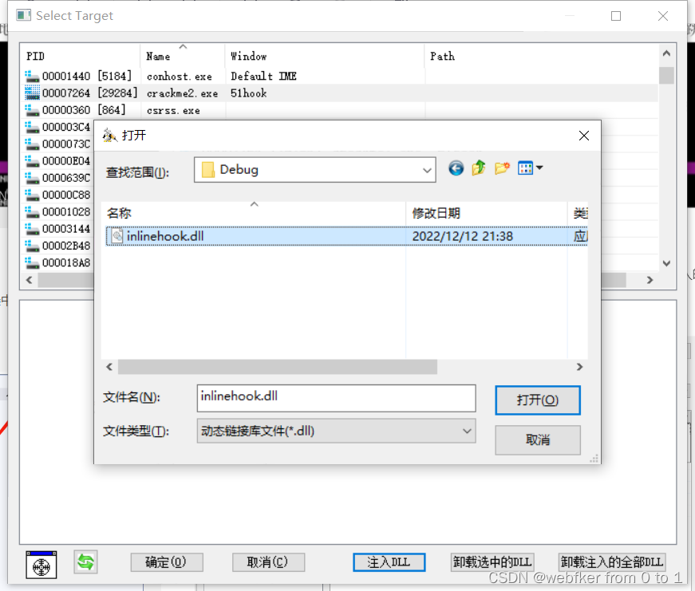Go up one folder level

tap(478, 169)
